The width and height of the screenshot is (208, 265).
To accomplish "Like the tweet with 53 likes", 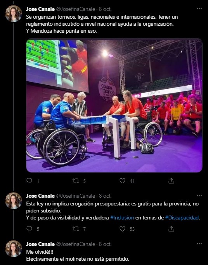I will tap(122, 229).
